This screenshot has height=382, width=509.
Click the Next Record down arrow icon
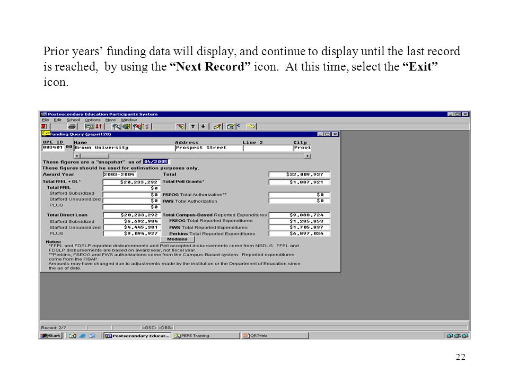click(203, 126)
